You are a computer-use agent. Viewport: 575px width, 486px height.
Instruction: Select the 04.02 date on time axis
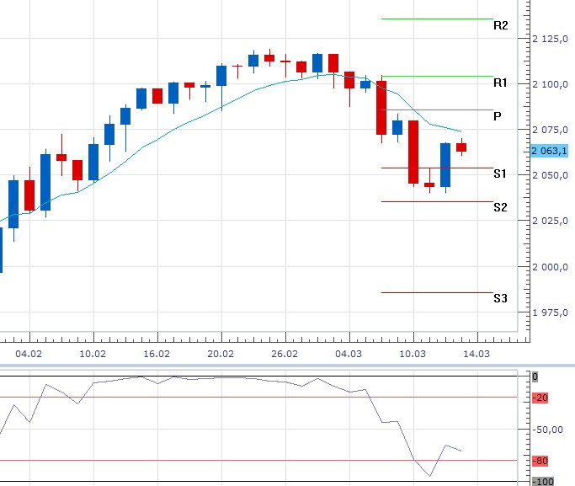(x=29, y=354)
